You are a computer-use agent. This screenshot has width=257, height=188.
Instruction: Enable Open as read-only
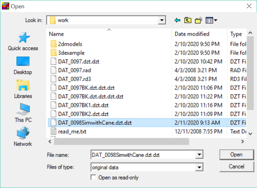coord(93,177)
